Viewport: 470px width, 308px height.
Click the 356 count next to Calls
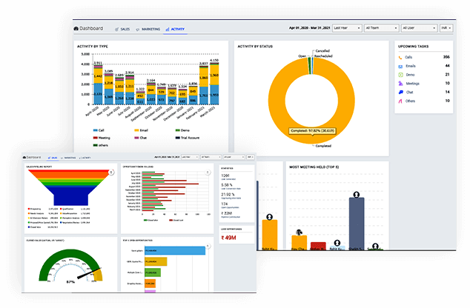(x=446, y=57)
